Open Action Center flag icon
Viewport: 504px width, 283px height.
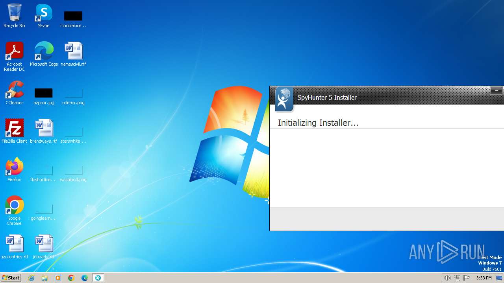tap(467, 278)
